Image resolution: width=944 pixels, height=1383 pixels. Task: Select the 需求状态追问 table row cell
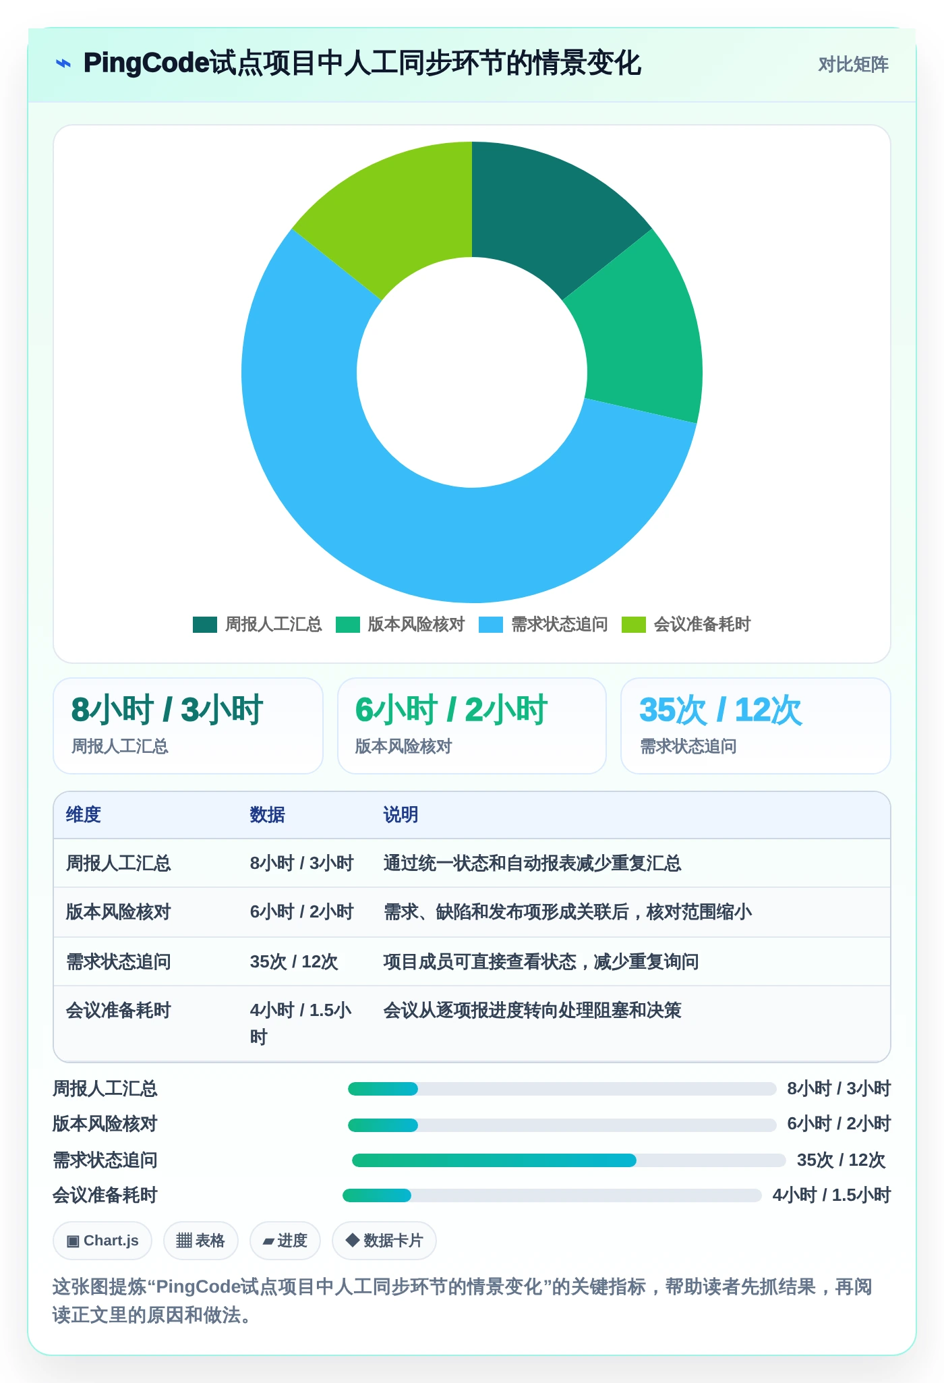point(119,962)
